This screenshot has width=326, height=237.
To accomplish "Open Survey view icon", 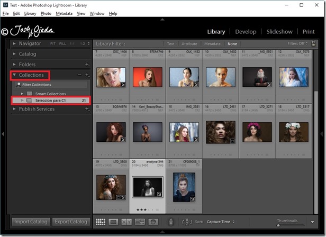I will tap(140, 222).
